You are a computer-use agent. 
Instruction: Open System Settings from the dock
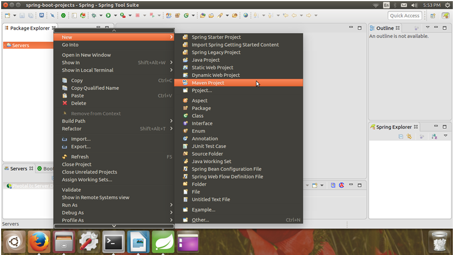[x=88, y=242]
